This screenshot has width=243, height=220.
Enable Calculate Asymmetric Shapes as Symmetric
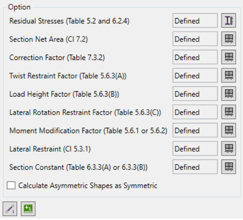(x=11, y=185)
